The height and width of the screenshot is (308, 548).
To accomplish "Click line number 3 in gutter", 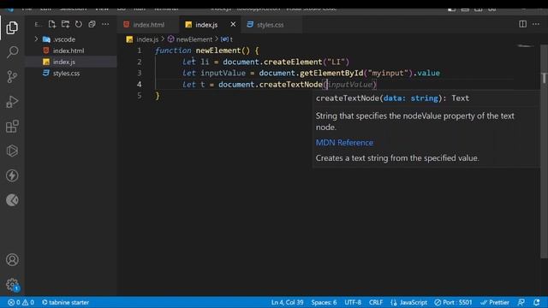I will [x=140, y=73].
